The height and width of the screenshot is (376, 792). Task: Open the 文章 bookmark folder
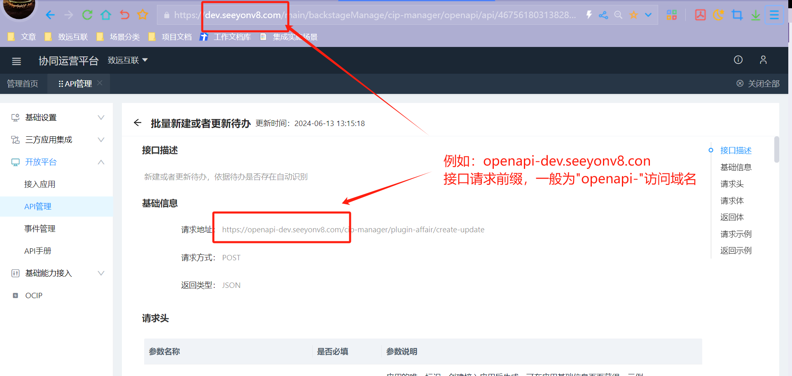[x=22, y=37]
